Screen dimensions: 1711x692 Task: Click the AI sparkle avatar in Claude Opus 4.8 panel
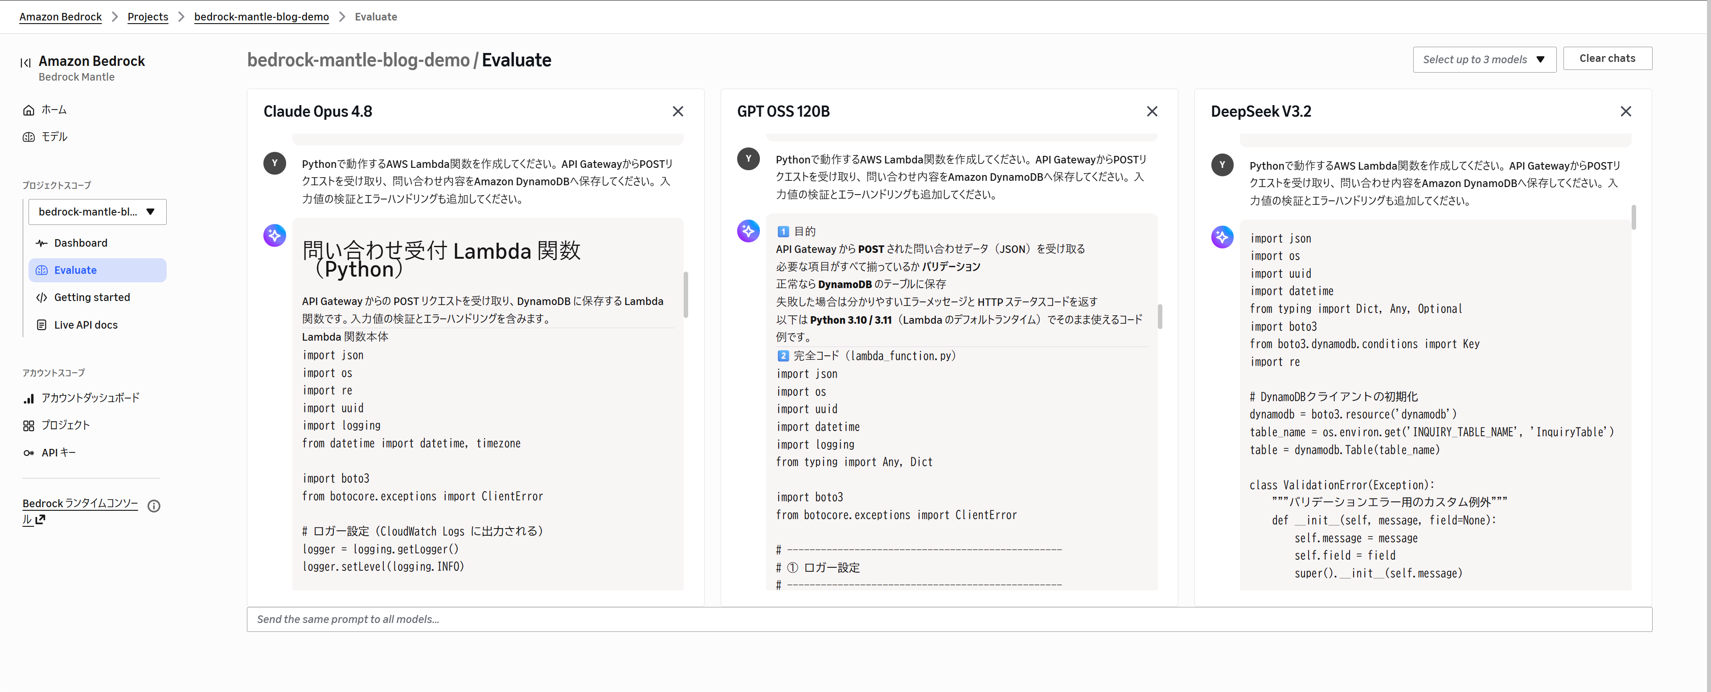coord(274,235)
